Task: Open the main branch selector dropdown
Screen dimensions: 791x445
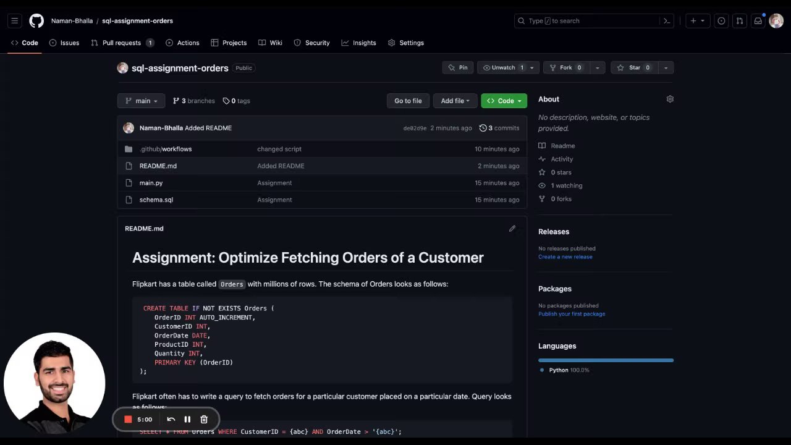Action: coord(142,101)
